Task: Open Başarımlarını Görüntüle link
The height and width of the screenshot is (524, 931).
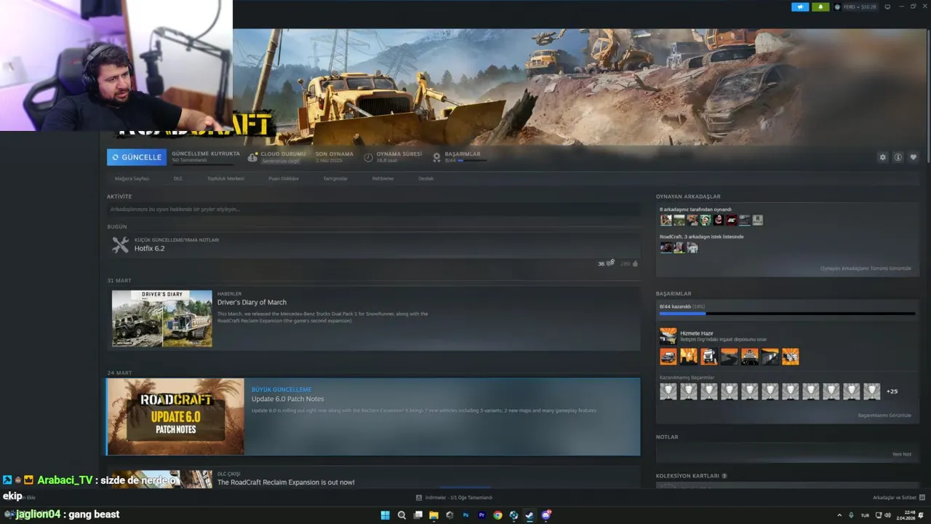Action: (884, 416)
